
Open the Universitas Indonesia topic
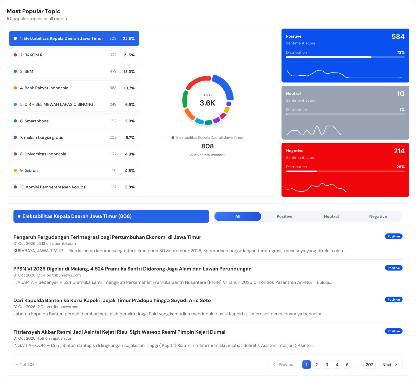tap(74, 154)
